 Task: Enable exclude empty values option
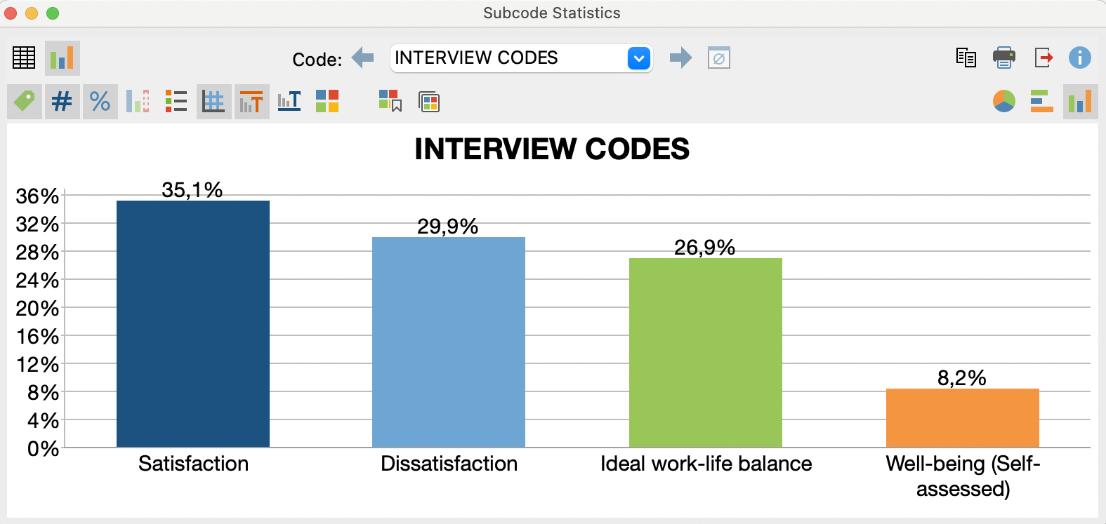718,58
